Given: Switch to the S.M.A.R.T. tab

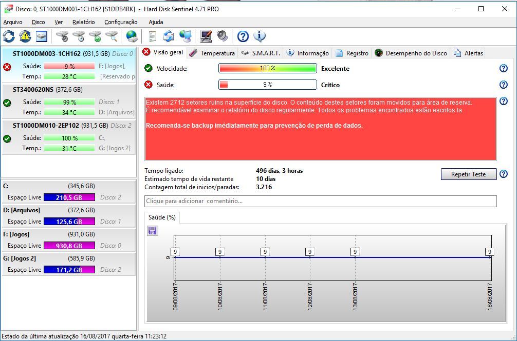Looking at the screenshot, I should (x=261, y=53).
